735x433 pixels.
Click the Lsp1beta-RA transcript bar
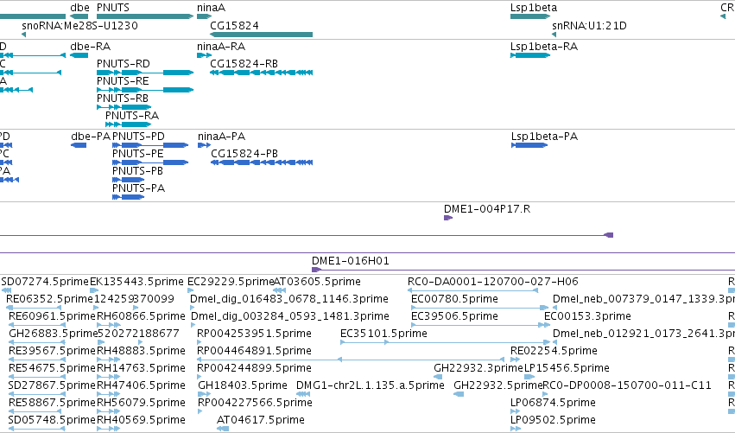coord(530,55)
